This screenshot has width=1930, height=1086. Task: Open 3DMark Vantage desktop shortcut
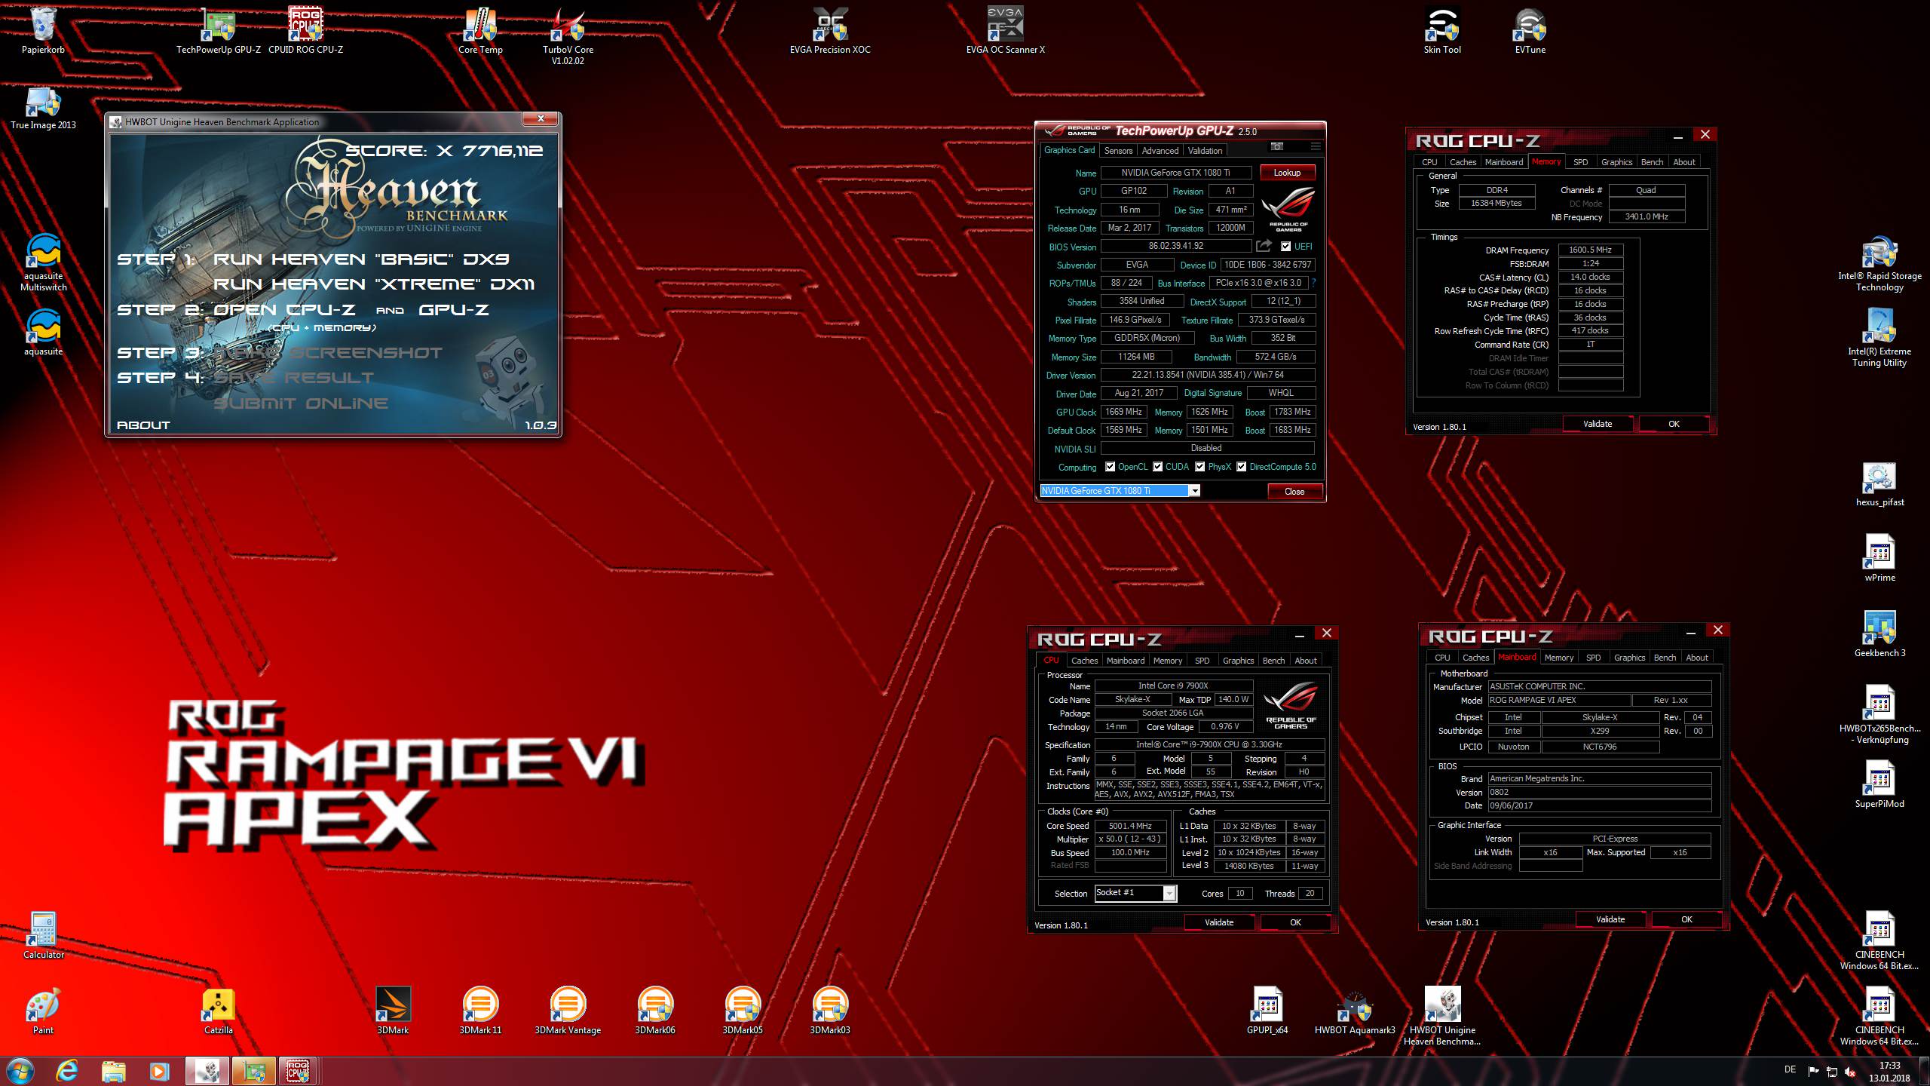pyautogui.click(x=568, y=1011)
